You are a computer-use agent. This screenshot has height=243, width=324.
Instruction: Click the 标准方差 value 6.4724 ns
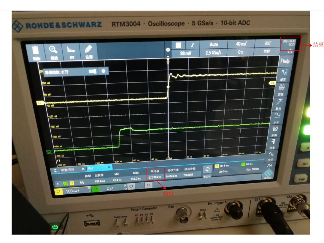(172, 176)
